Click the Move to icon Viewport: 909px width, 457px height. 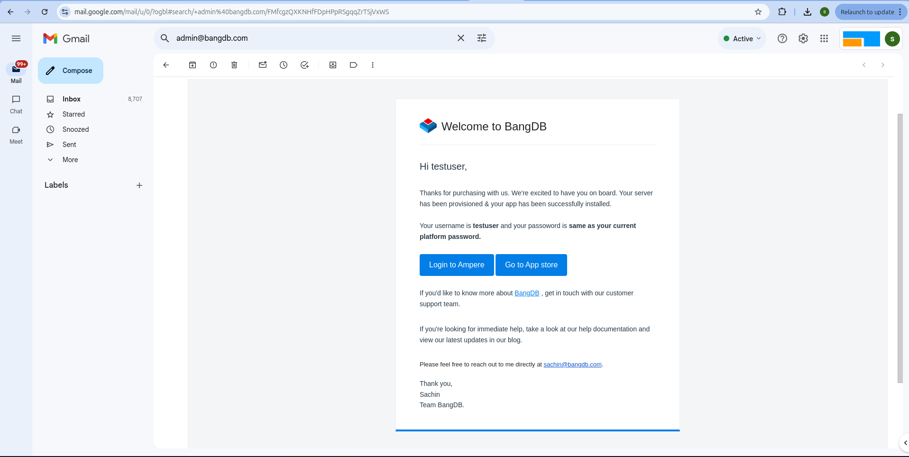point(333,65)
